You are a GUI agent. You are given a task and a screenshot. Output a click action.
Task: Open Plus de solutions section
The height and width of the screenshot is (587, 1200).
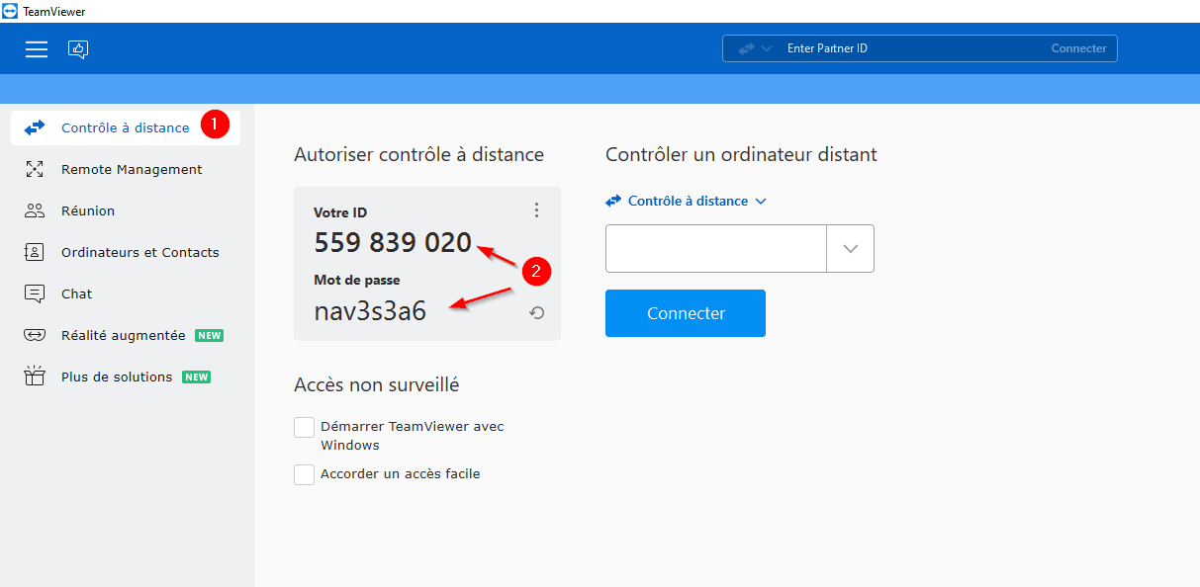click(117, 377)
